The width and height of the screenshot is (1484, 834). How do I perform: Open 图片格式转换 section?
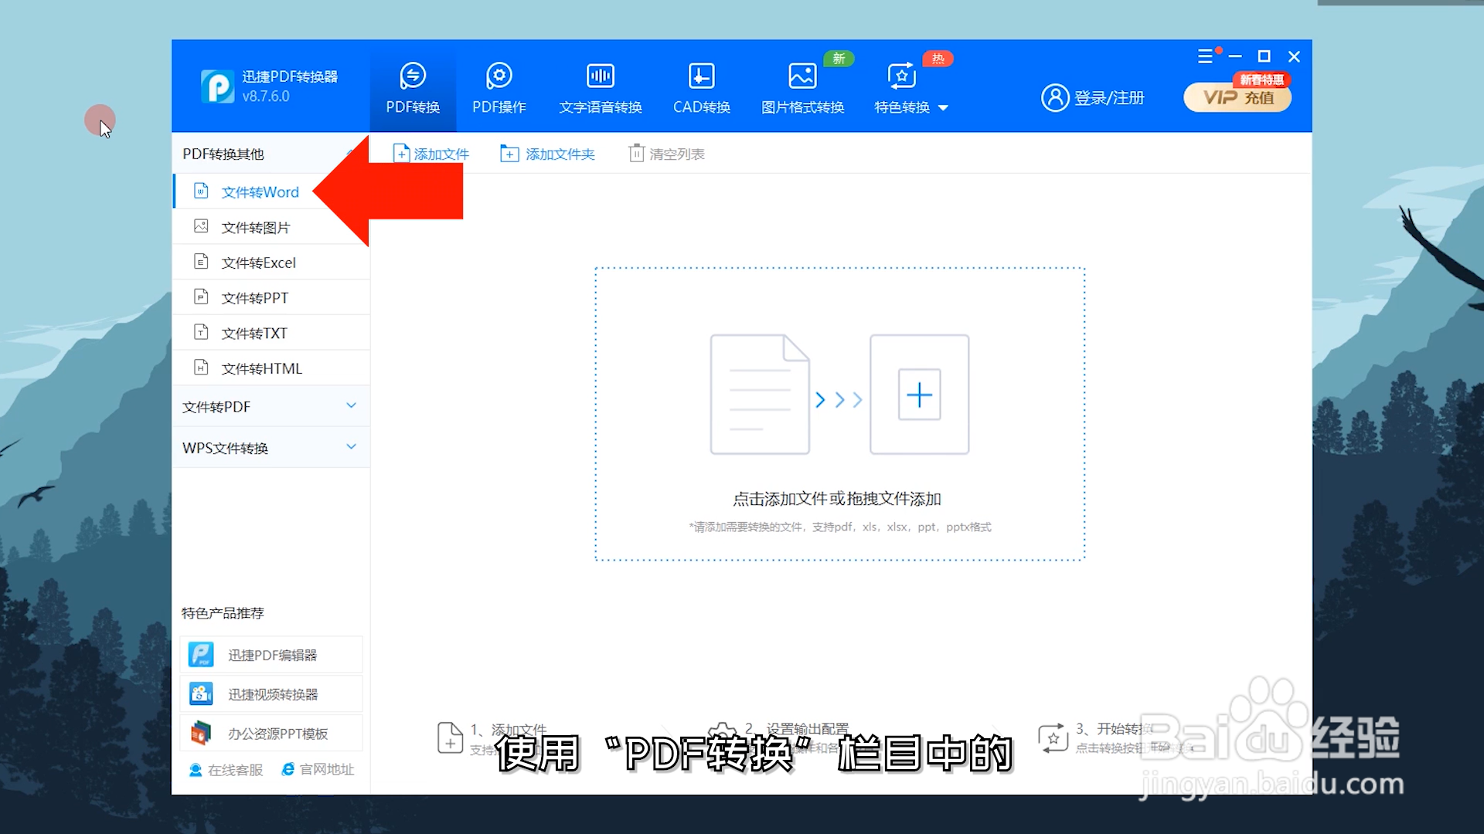point(802,89)
